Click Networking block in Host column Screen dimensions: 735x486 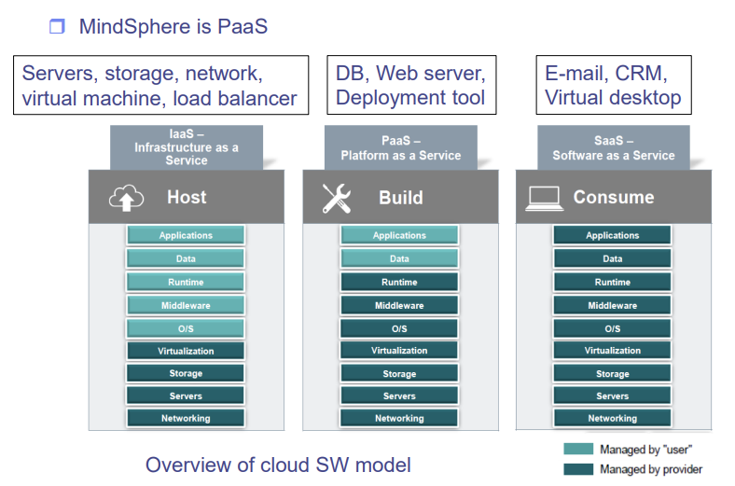[186, 418]
